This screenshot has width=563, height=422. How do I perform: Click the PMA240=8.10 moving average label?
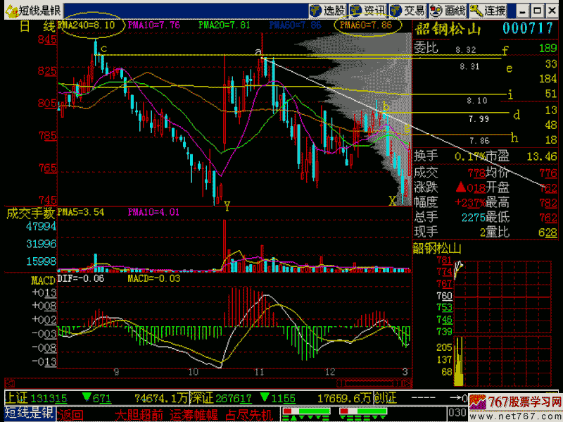tap(89, 25)
